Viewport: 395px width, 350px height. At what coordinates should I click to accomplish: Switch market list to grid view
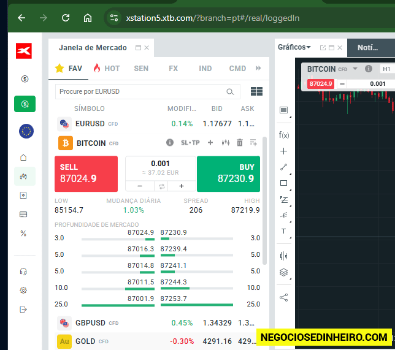[x=256, y=91]
